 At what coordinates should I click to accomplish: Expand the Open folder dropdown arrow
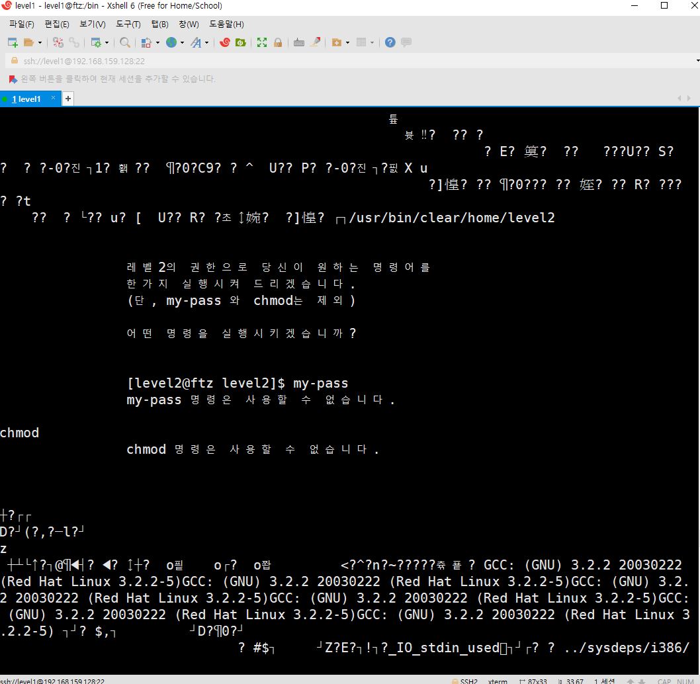pos(40,42)
